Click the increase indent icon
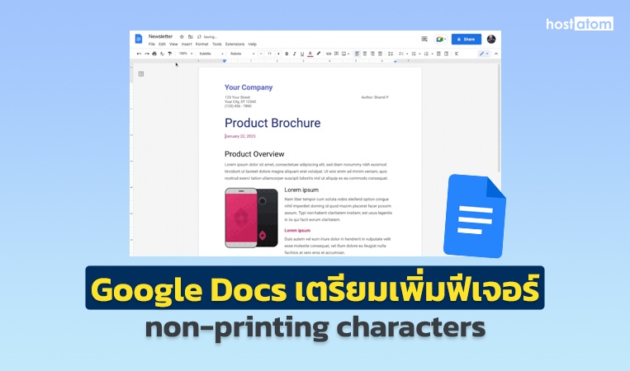The image size is (630, 371). click(x=447, y=54)
